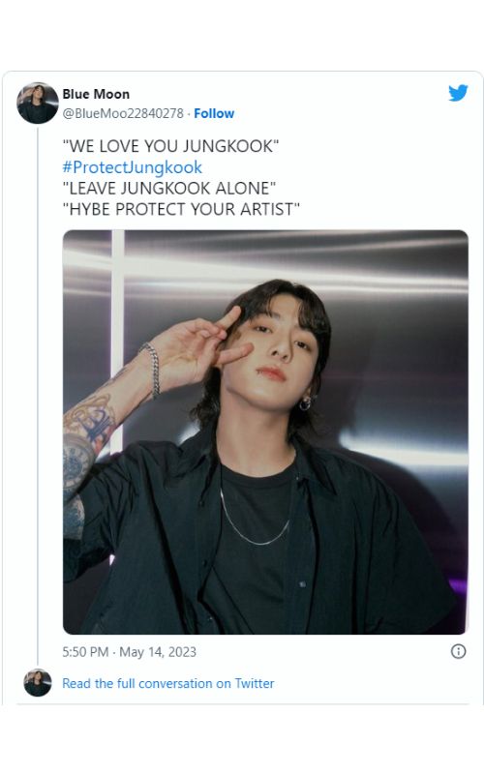Click the May 14, 2023 date text
Viewport: 484px width, 774px height.
[158, 652]
